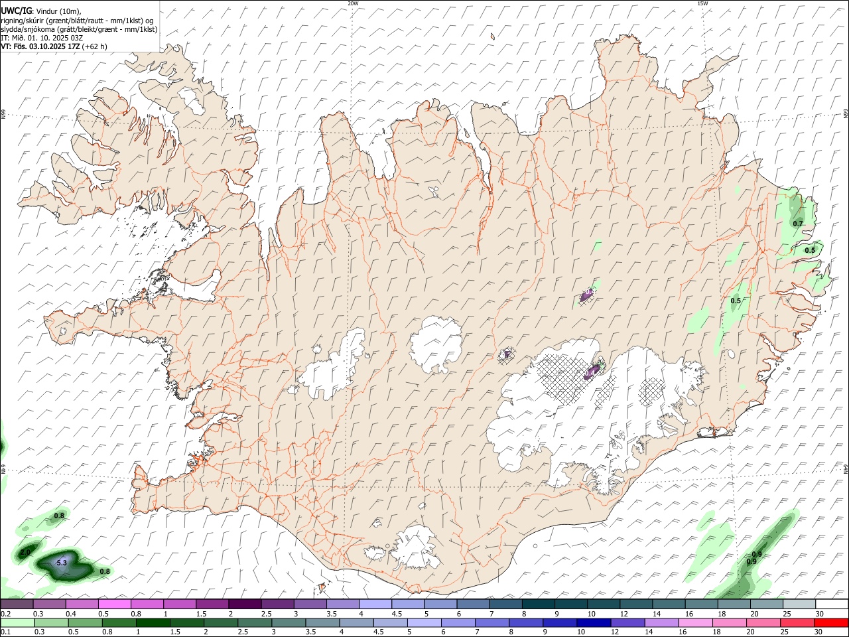Click the first upper-row legend swatch at 0.2
This screenshot has width=849, height=637.
[17, 604]
